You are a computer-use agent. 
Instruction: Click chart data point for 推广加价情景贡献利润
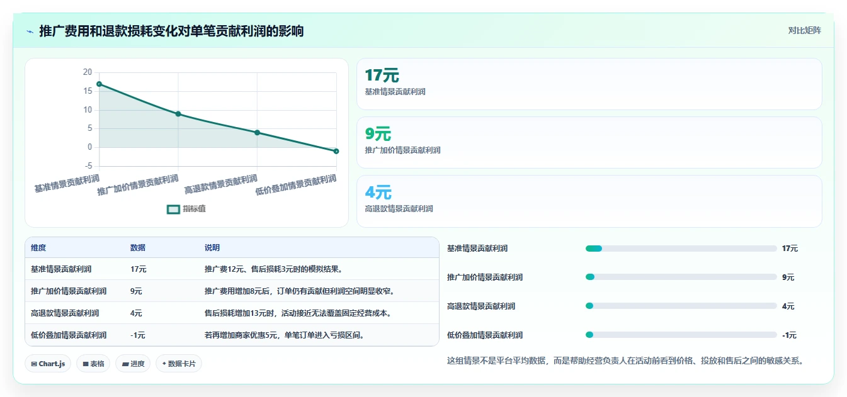tap(178, 114)
